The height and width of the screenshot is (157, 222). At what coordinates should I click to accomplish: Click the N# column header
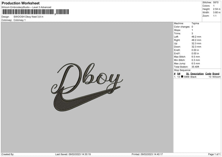179,74
